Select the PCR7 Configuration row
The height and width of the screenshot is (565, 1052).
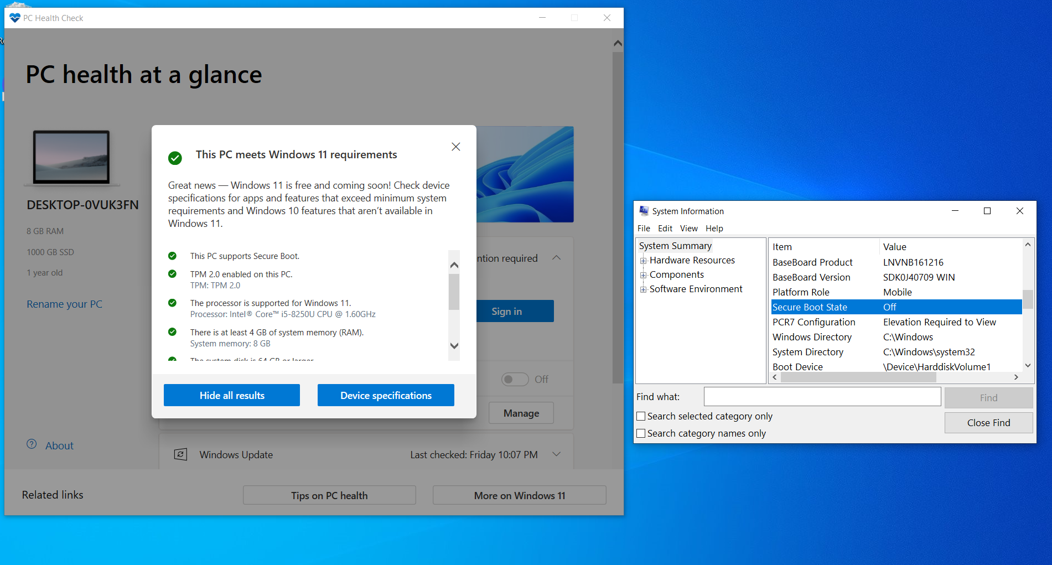[x=896, y=322]
